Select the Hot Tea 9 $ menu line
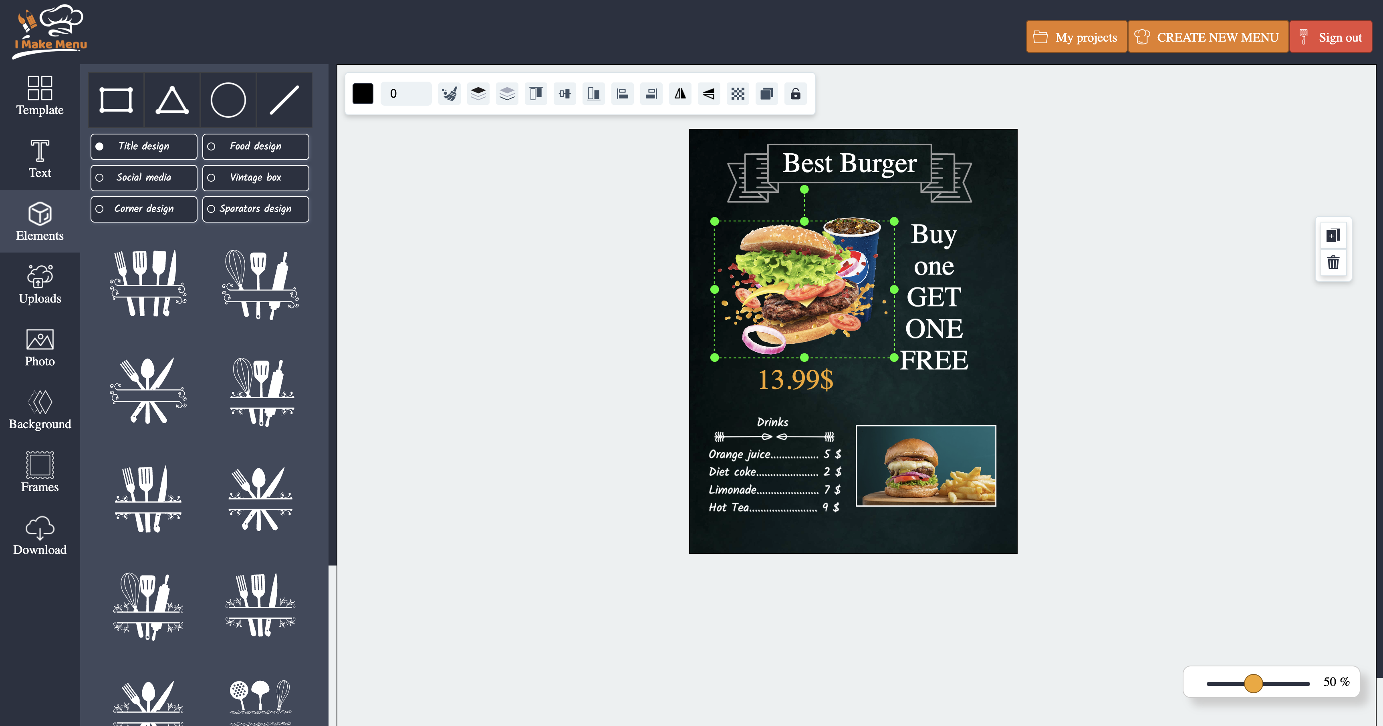 click(x=774, y=507)
